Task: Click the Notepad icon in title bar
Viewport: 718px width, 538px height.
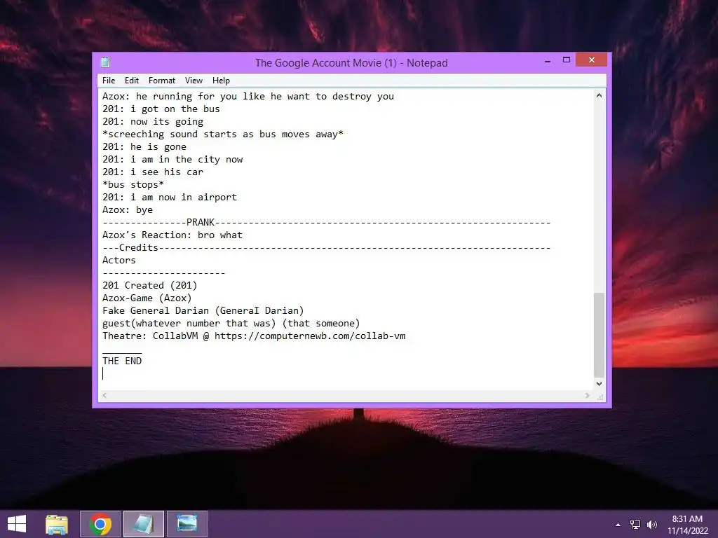Action: 105,62
